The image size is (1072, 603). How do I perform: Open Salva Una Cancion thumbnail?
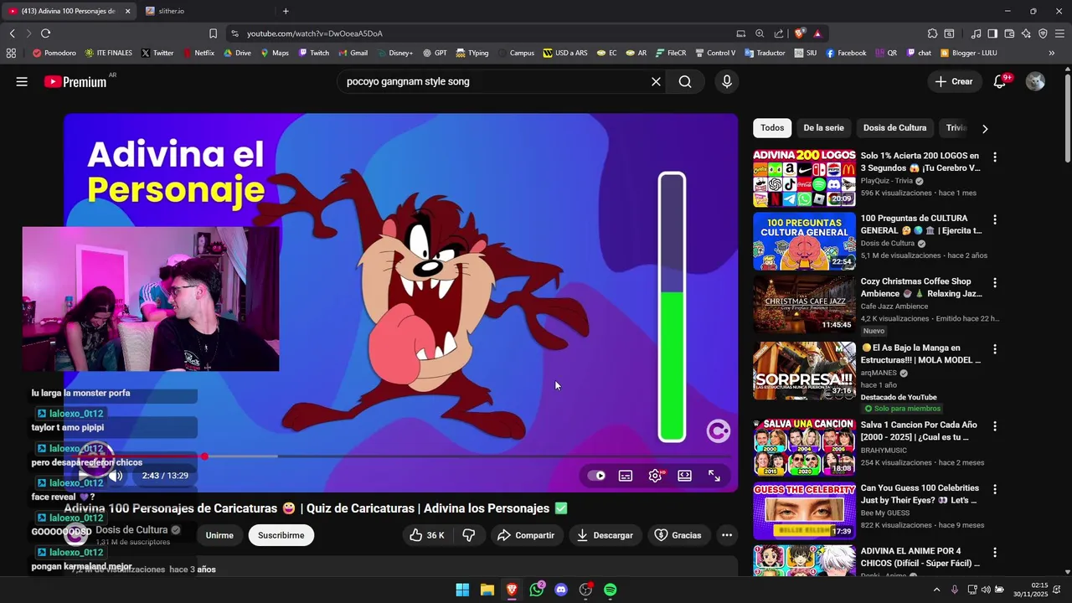[x=804, y=447]
